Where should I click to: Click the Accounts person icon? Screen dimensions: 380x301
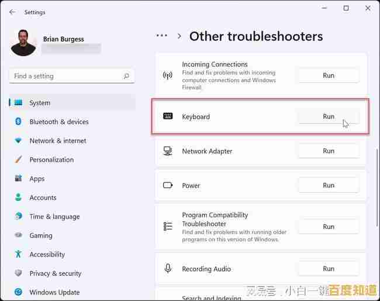[x=18, y=197]
